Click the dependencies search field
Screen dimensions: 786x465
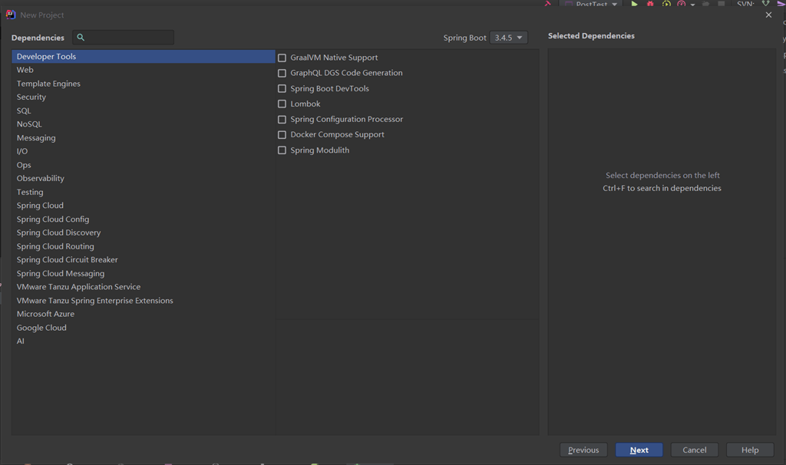(124, 37)
